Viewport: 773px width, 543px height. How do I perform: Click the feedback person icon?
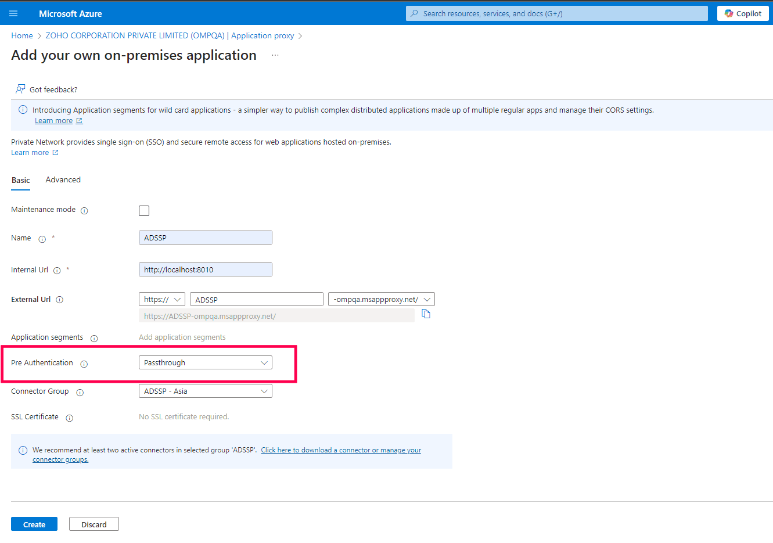point(20,89)
